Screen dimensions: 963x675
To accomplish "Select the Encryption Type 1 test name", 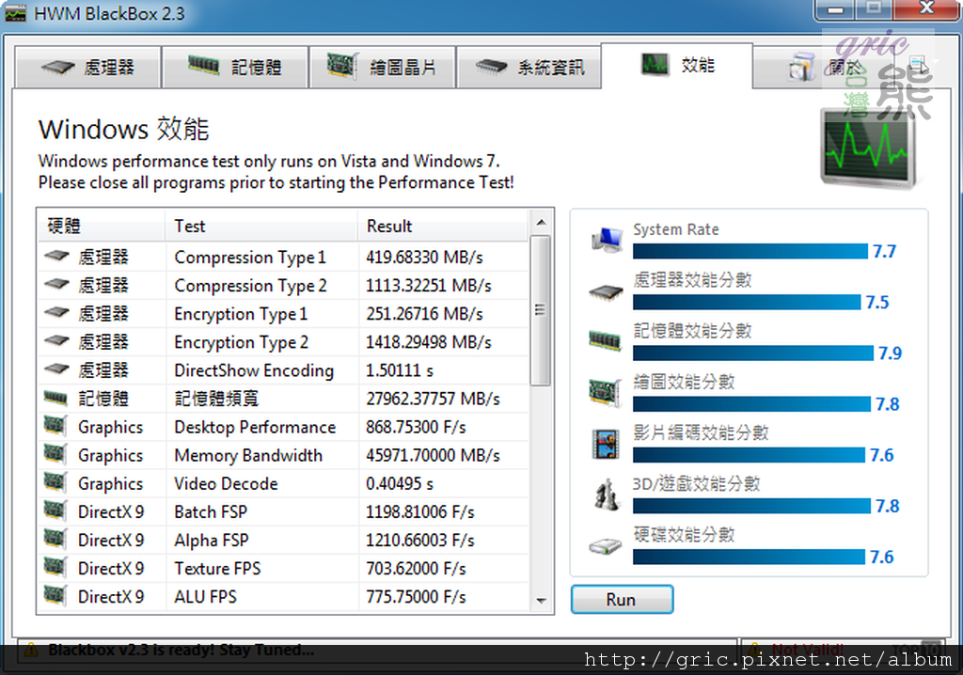I will pos(241,314).
